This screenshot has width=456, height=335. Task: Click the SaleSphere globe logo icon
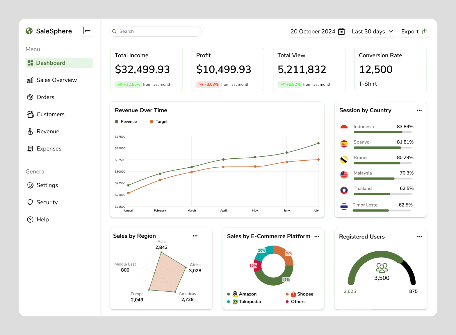click(x=29, y=31)
